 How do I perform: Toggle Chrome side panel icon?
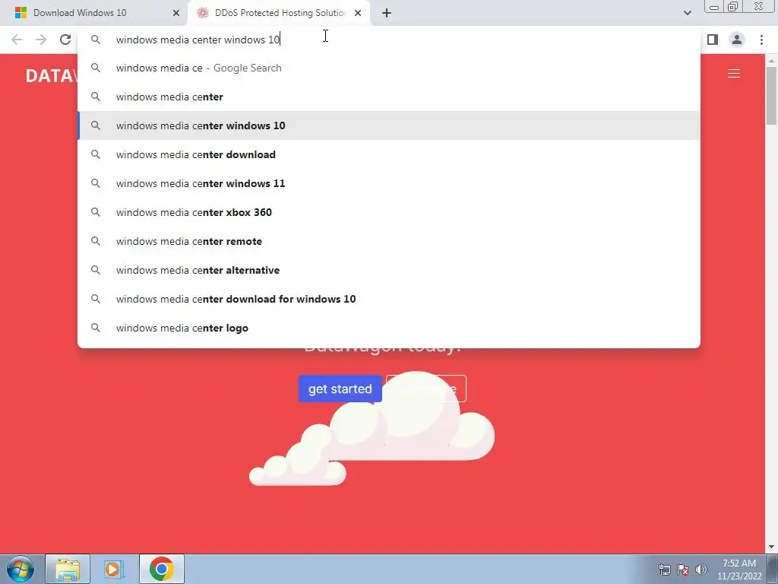point(713,40)
